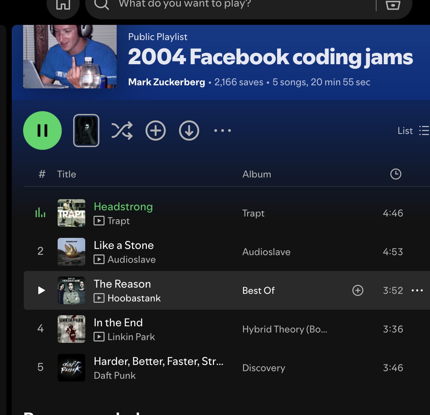Download the playlist for offline listening

(x=189, y=131)
